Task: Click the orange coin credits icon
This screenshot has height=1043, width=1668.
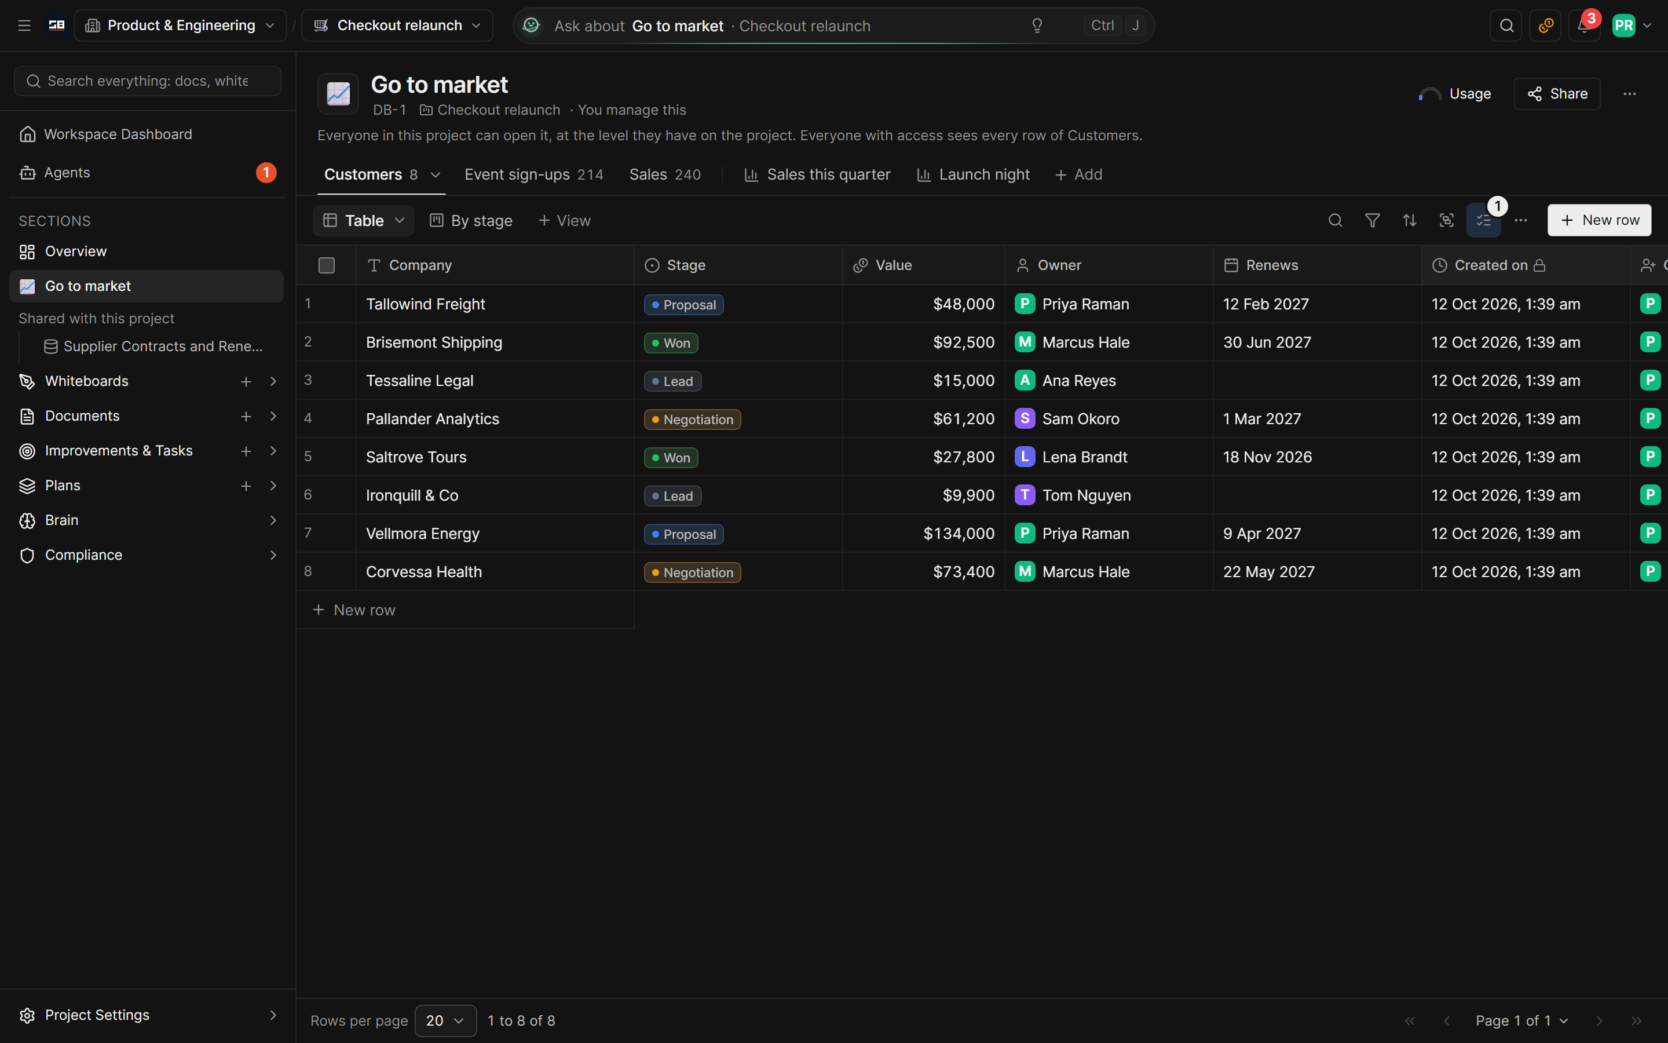Action: (x=1545, y=25)
